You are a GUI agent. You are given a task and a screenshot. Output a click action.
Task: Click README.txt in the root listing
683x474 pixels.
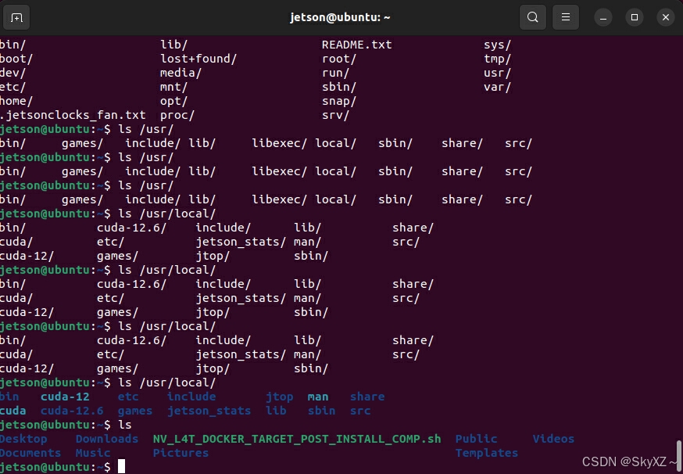[357, 45]
